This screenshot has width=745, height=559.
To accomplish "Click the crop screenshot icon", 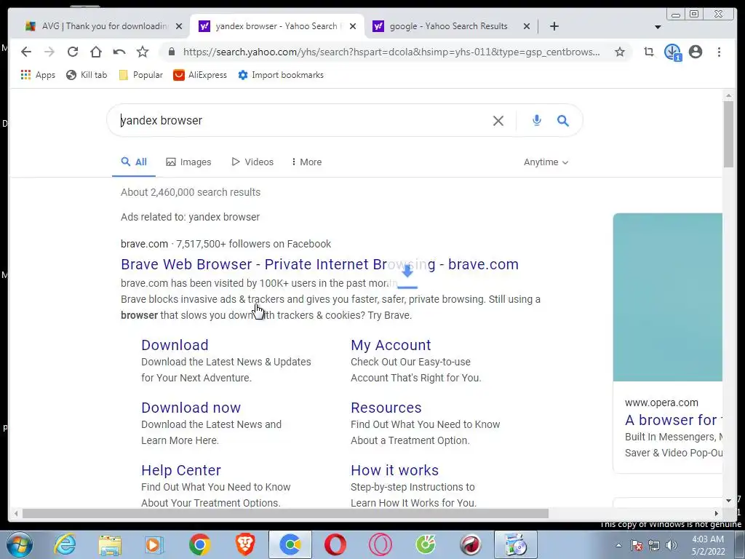I will tap(649, 52).
